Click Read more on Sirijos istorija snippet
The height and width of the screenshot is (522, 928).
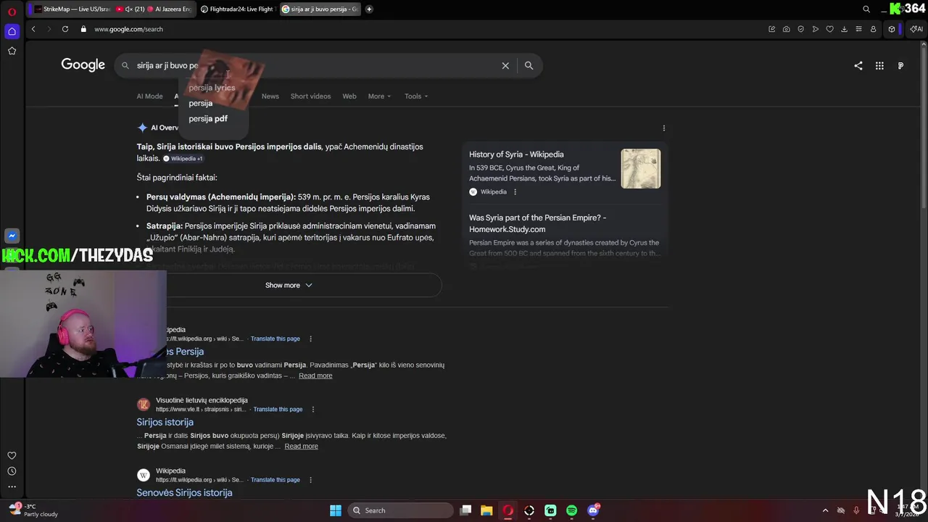point(301,447)
